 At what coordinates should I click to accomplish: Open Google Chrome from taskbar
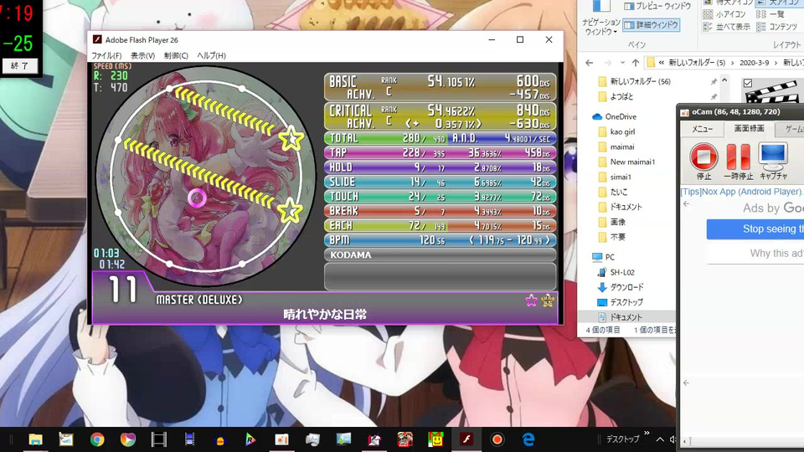point(97,439)
